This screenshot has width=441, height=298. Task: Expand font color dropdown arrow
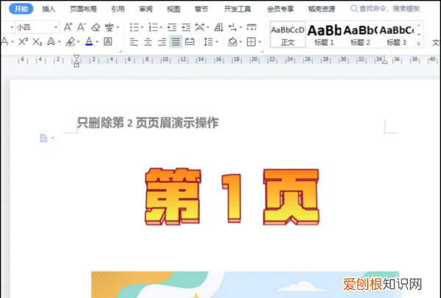(x=97, y=42)
